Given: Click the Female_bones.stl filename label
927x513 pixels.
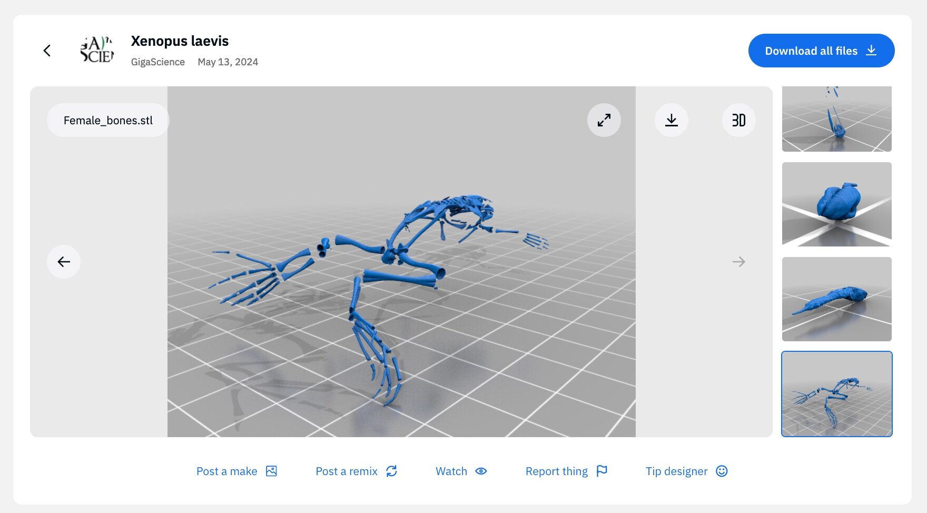Looking at the screenshot, I should tap(108, 120).
